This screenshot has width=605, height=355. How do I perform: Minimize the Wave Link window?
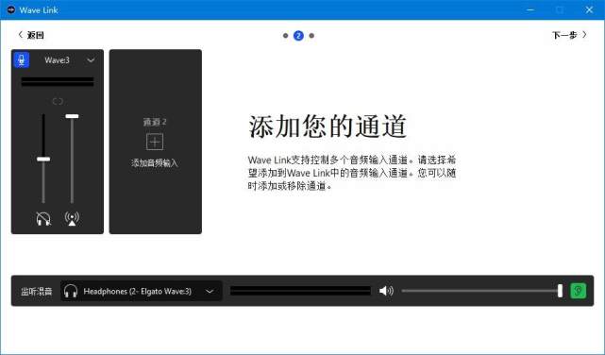tap(530, 10)
